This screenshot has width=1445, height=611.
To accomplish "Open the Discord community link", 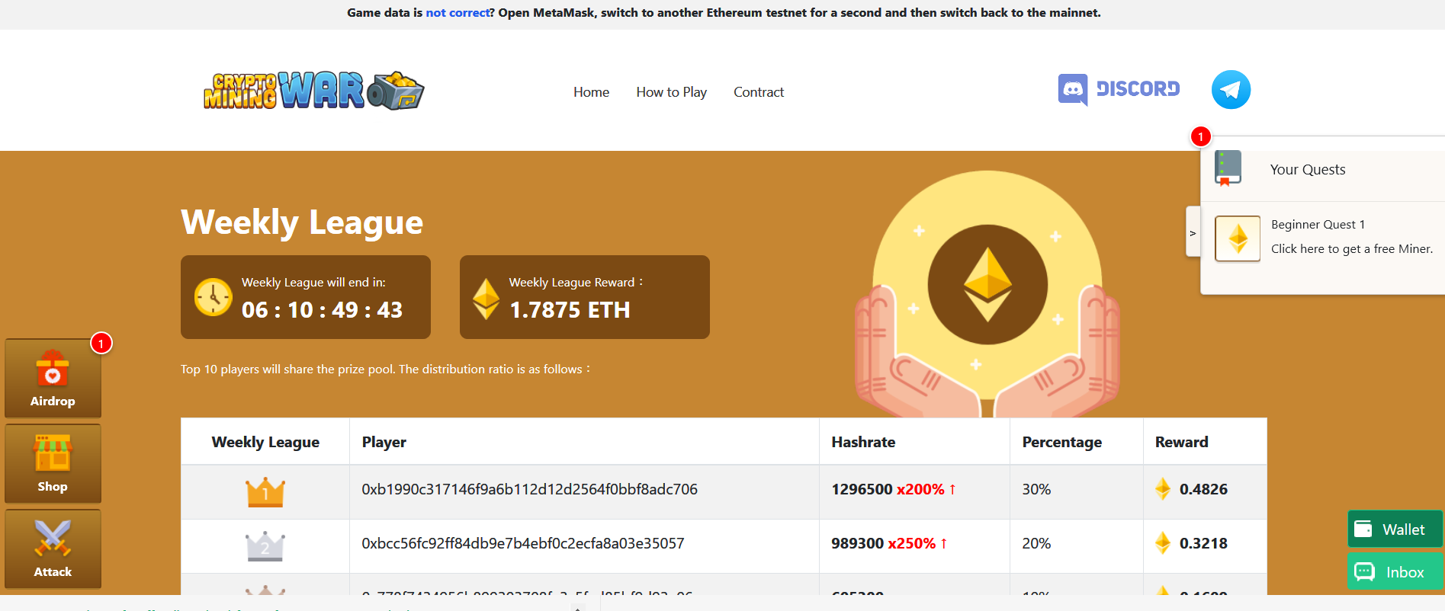I will pos(1119,90).
